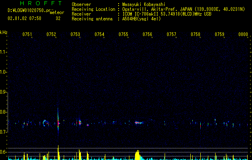Click the 0757 time marker
This screenshot has width=252, height=160.
(x=171, y=34)
